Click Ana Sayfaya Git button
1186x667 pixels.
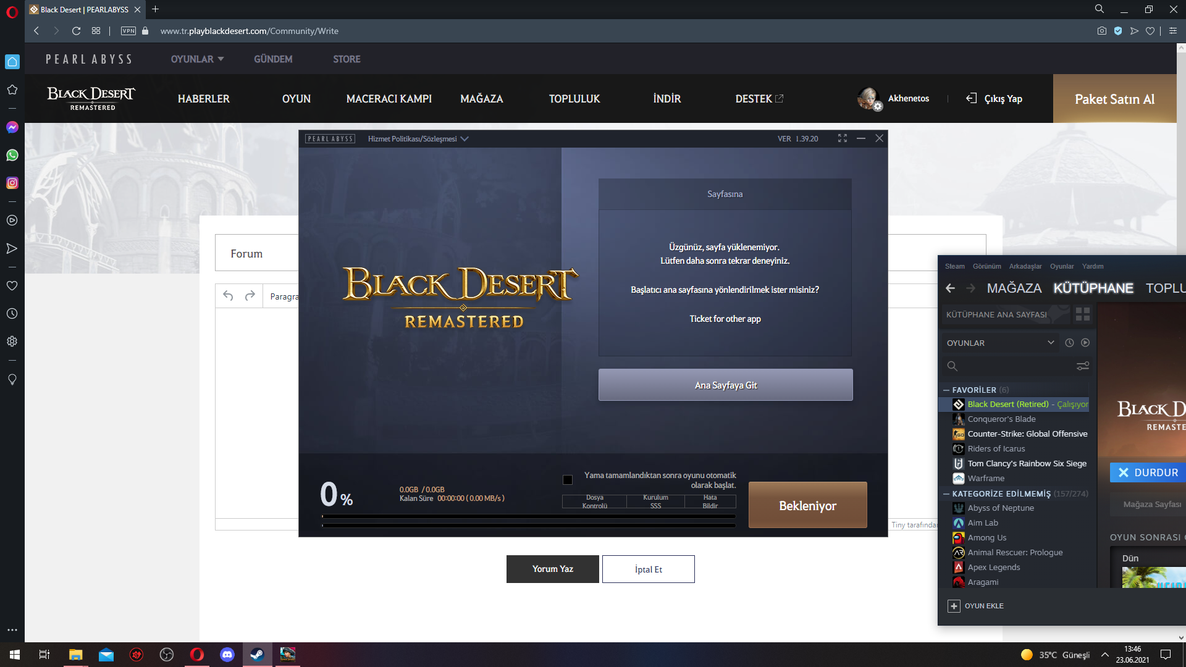(726, 385)
